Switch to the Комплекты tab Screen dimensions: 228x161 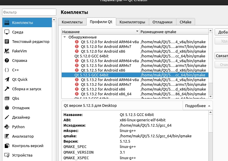click(72, 22)
